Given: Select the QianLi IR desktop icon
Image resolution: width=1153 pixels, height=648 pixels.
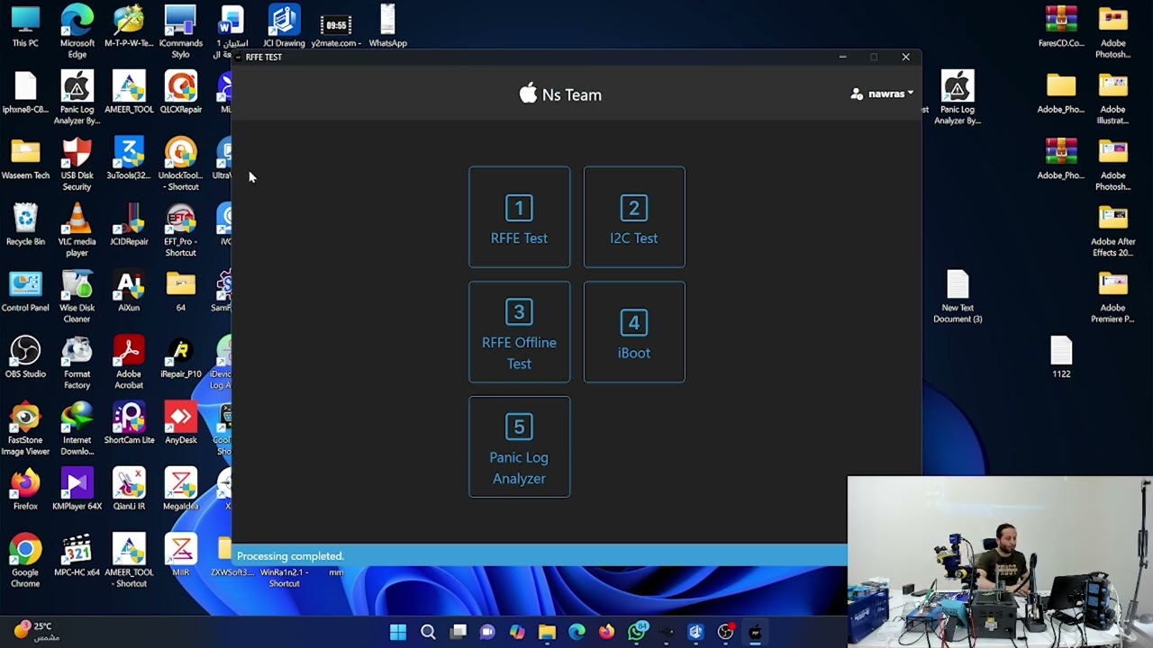Looking at the screenshot, I should click(x=129, y=490).
